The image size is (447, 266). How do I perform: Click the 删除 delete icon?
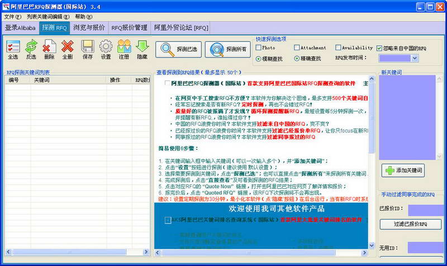[49, 49]
